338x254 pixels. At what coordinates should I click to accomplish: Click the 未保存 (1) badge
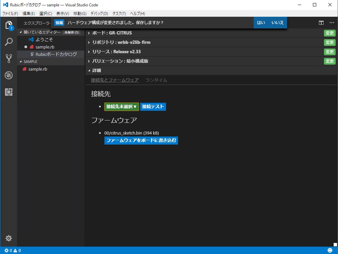tap(71, 32)
